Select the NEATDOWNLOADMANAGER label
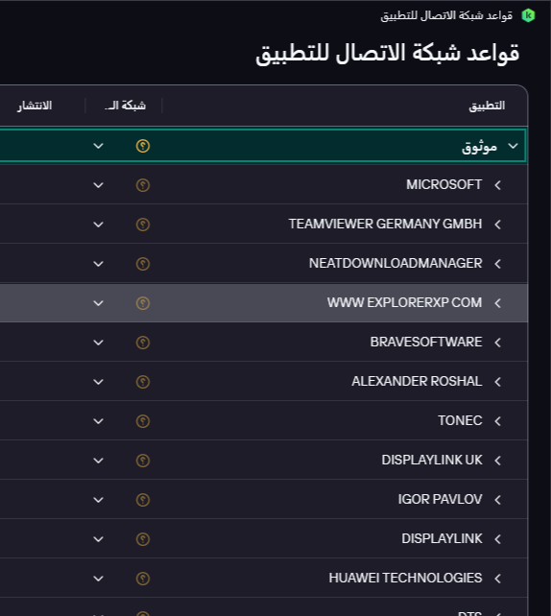The width and height of the screenshot is (551, 616). [x=395, y=263]
